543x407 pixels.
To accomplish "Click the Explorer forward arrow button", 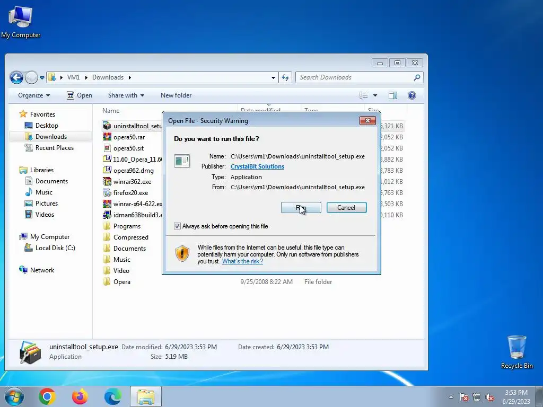I will click(31, 77).
